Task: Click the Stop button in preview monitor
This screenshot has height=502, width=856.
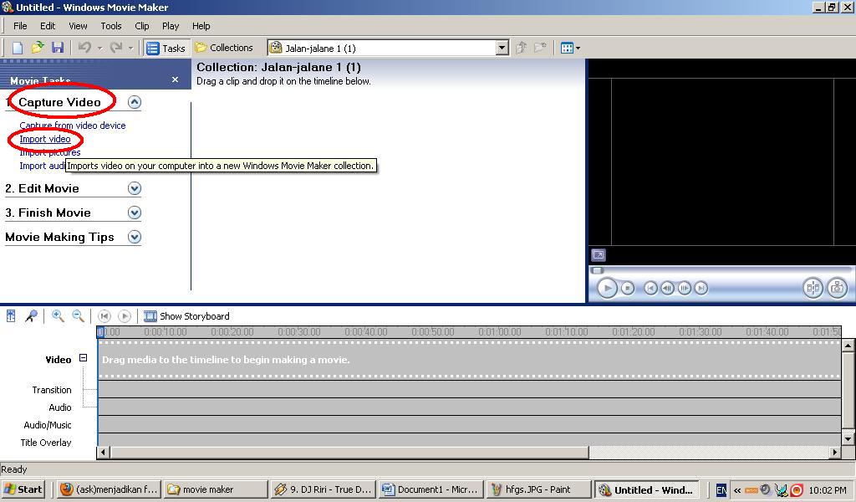Action: pyautogui.click(x=628, y=288)
